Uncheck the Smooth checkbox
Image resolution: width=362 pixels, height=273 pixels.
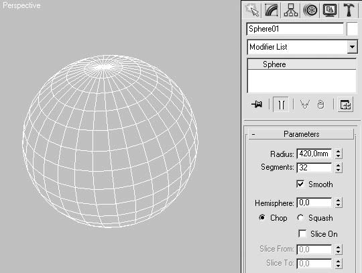tap(300, 184)
